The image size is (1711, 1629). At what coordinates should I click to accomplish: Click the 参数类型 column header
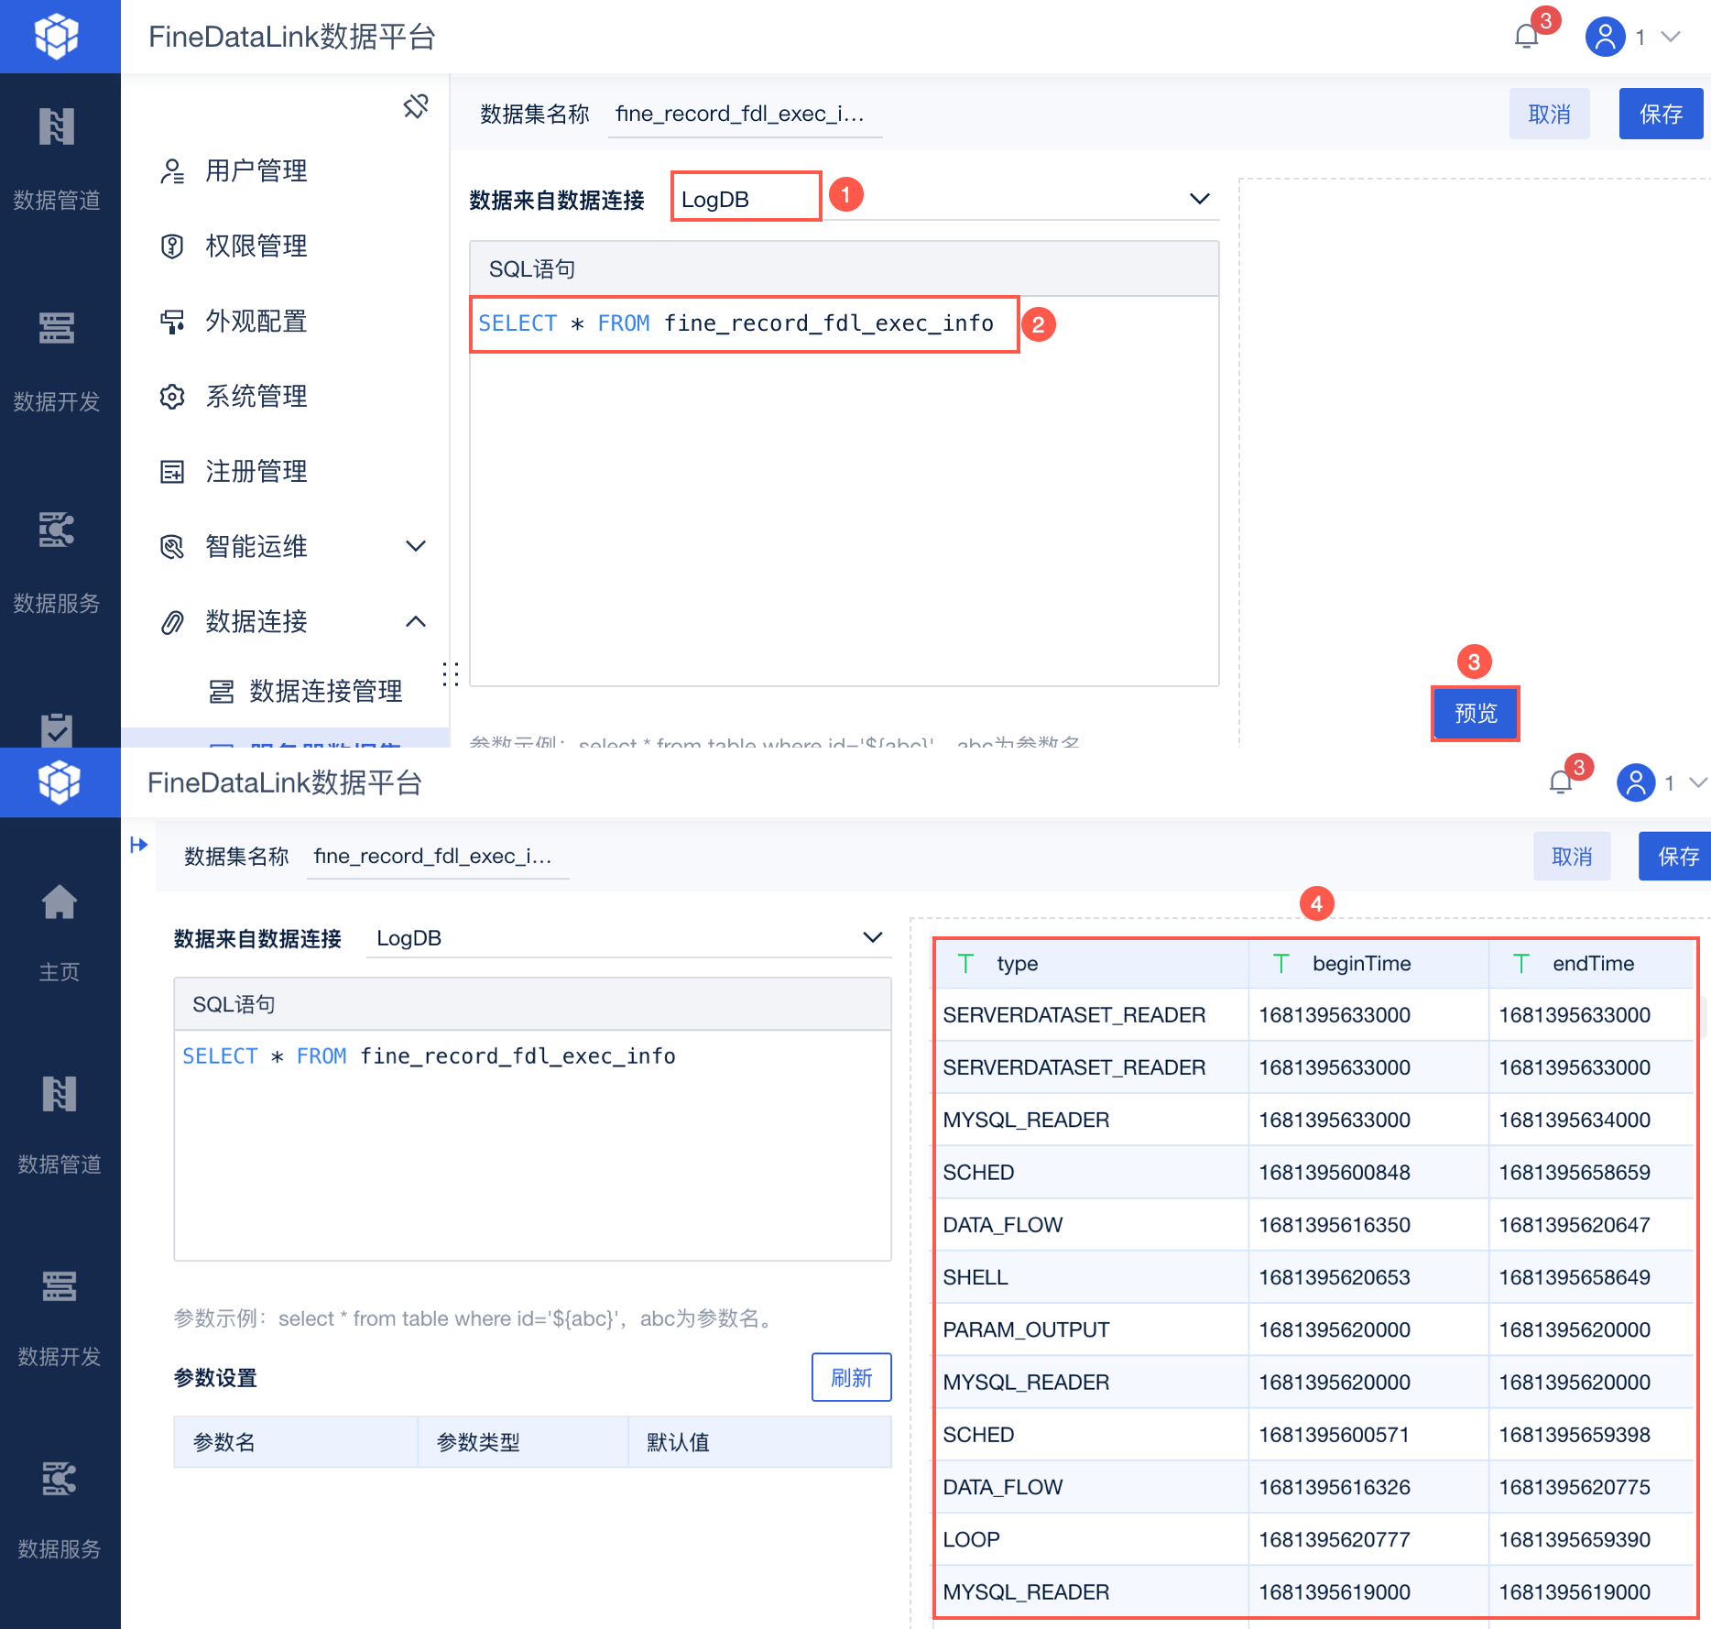click(523, 1442)
